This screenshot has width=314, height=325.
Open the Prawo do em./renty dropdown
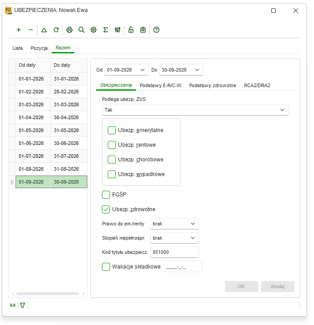(x=193, y=224)
